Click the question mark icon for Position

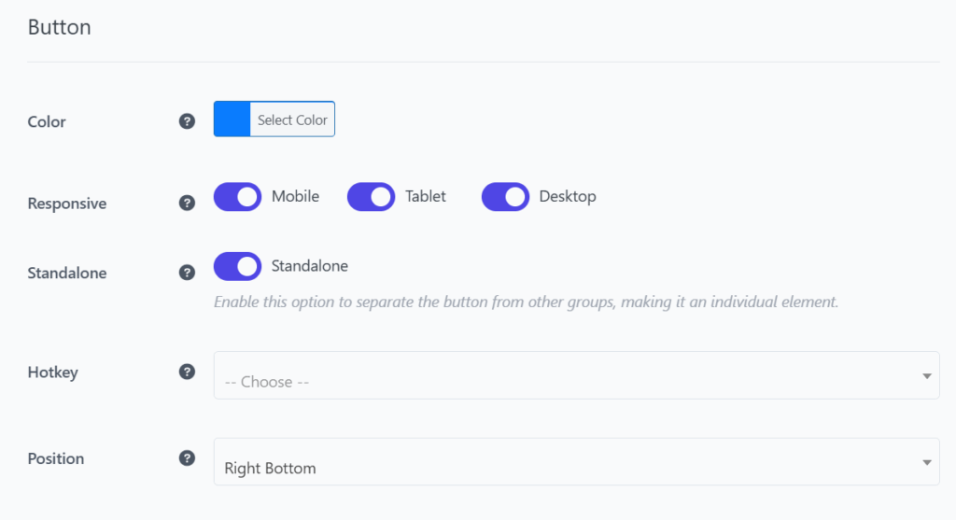pos(187,458)
